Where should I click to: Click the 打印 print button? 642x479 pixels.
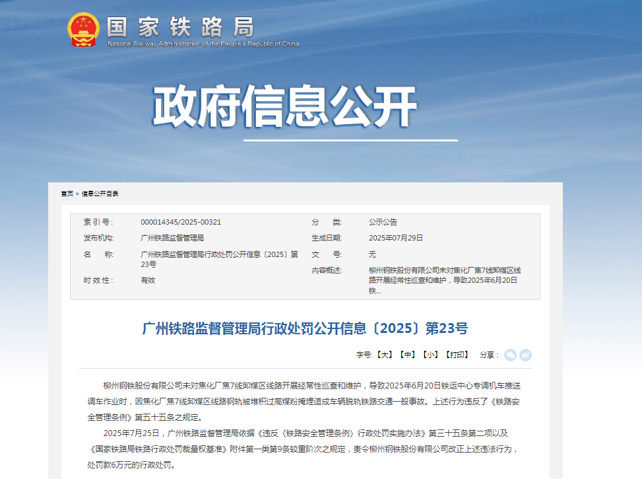457,355
